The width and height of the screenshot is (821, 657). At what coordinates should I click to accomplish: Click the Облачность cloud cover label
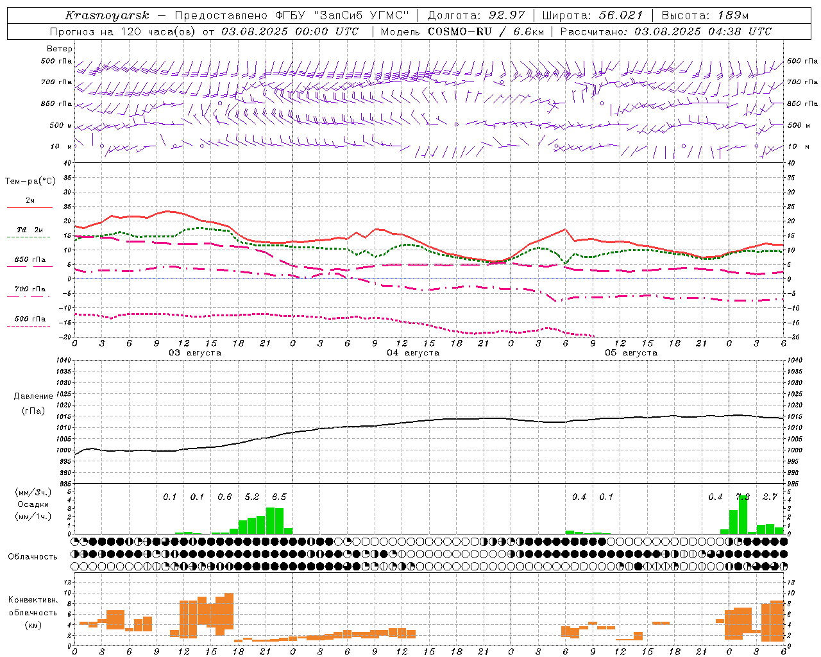pos(33,557)
